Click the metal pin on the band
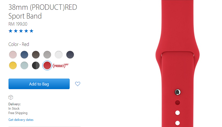This screenshot has width=222, height=127. [178, 92]
